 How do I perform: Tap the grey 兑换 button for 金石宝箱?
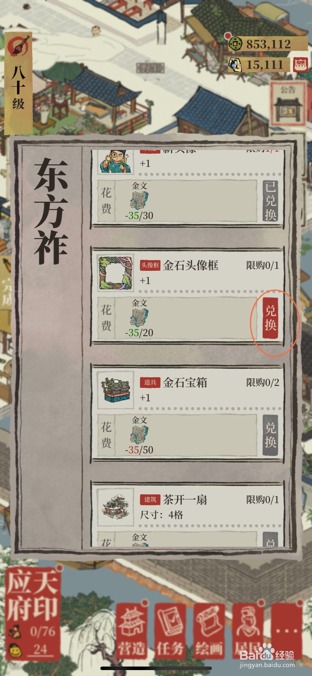click(x=270, y=435)
